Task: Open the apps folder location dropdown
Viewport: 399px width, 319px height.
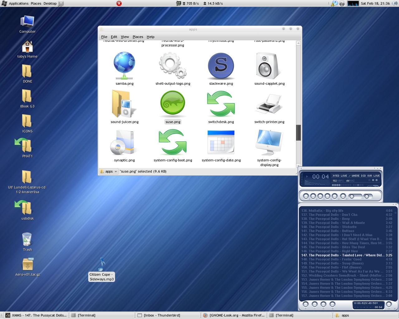Action: tap(109, 171)
